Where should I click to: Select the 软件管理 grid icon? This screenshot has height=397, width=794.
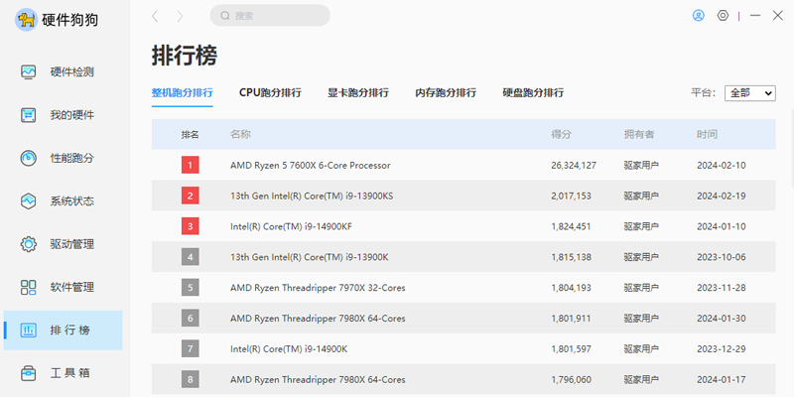29,287
